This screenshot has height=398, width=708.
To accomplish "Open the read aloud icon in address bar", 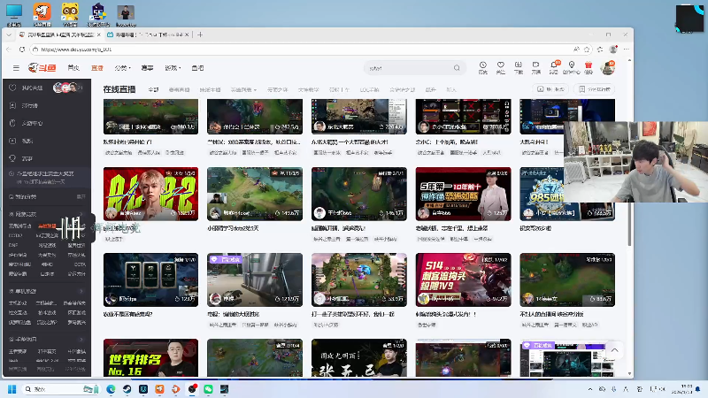I will [577, 50].
